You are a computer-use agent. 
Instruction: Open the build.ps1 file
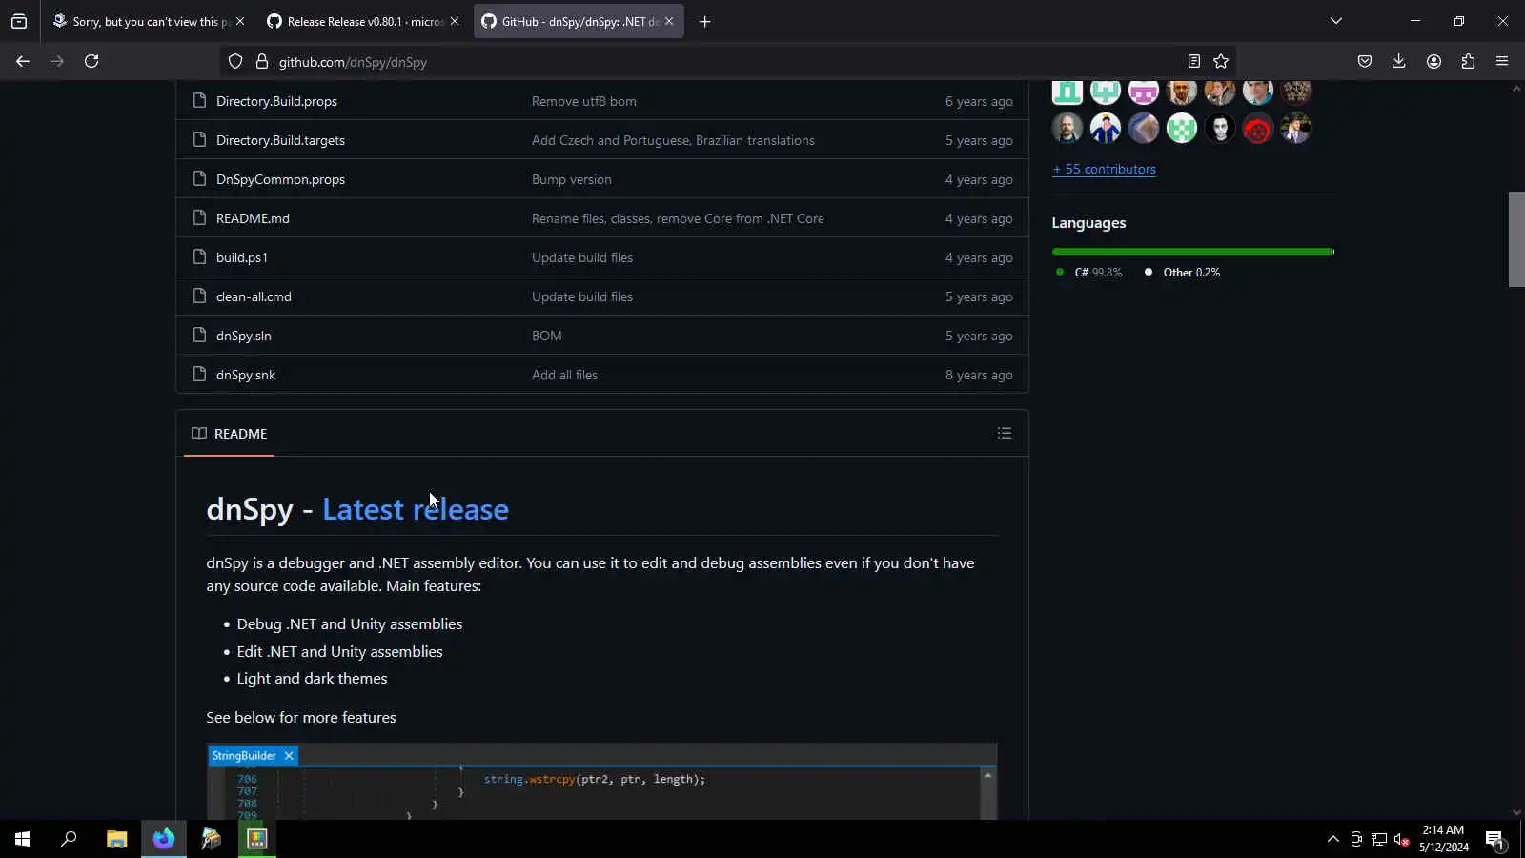242,257
